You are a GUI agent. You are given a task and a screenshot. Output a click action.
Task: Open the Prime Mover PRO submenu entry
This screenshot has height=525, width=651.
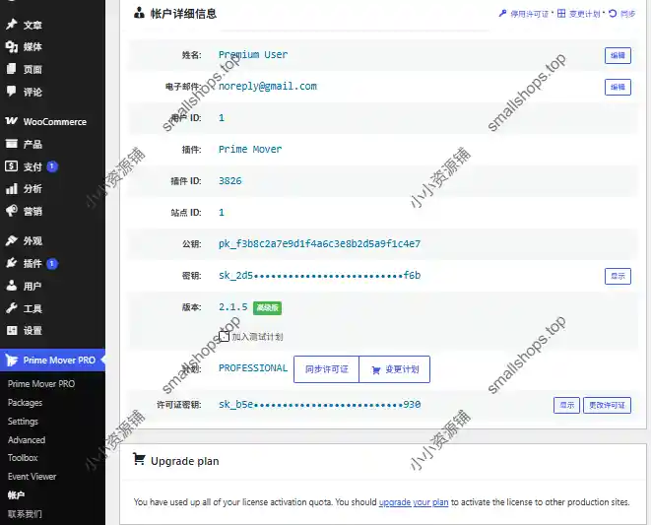pyautogui.click(x=41, y=384)
